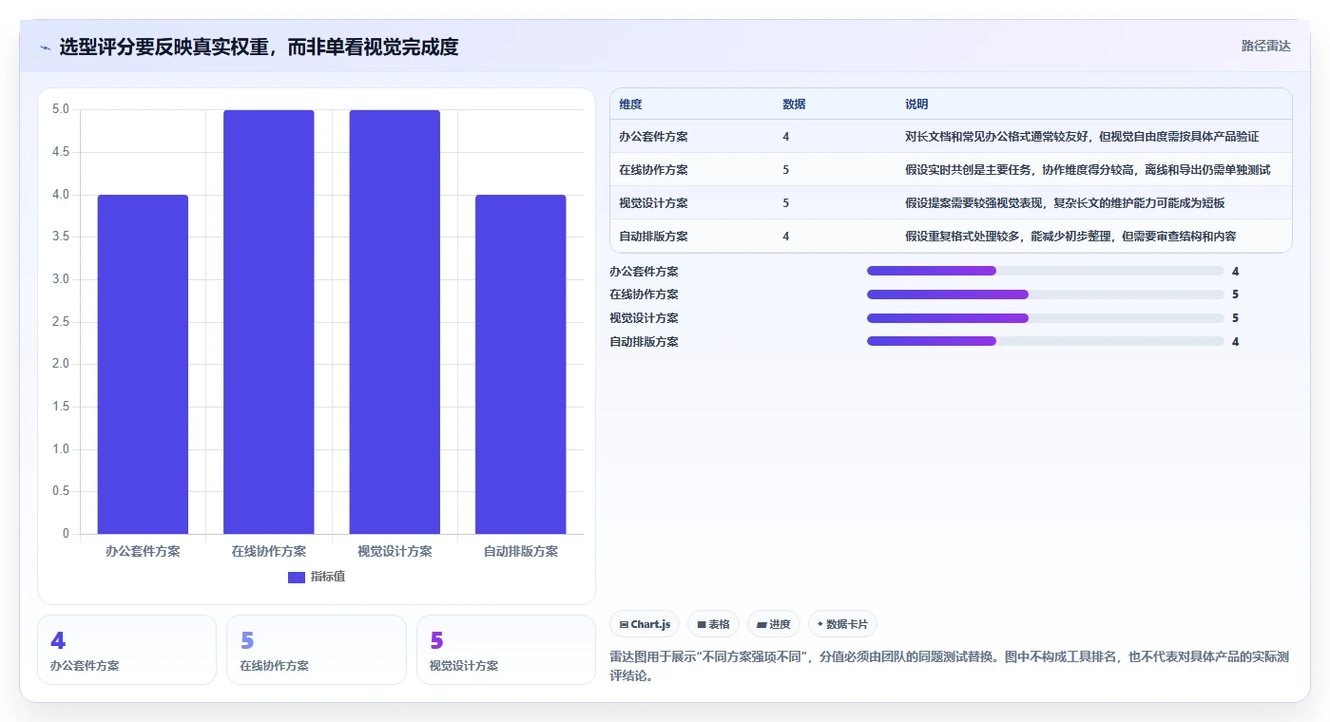1330x722 pixels.
Task: Select the chart bar for 视觉设计方案
Action: coord(395,322)
